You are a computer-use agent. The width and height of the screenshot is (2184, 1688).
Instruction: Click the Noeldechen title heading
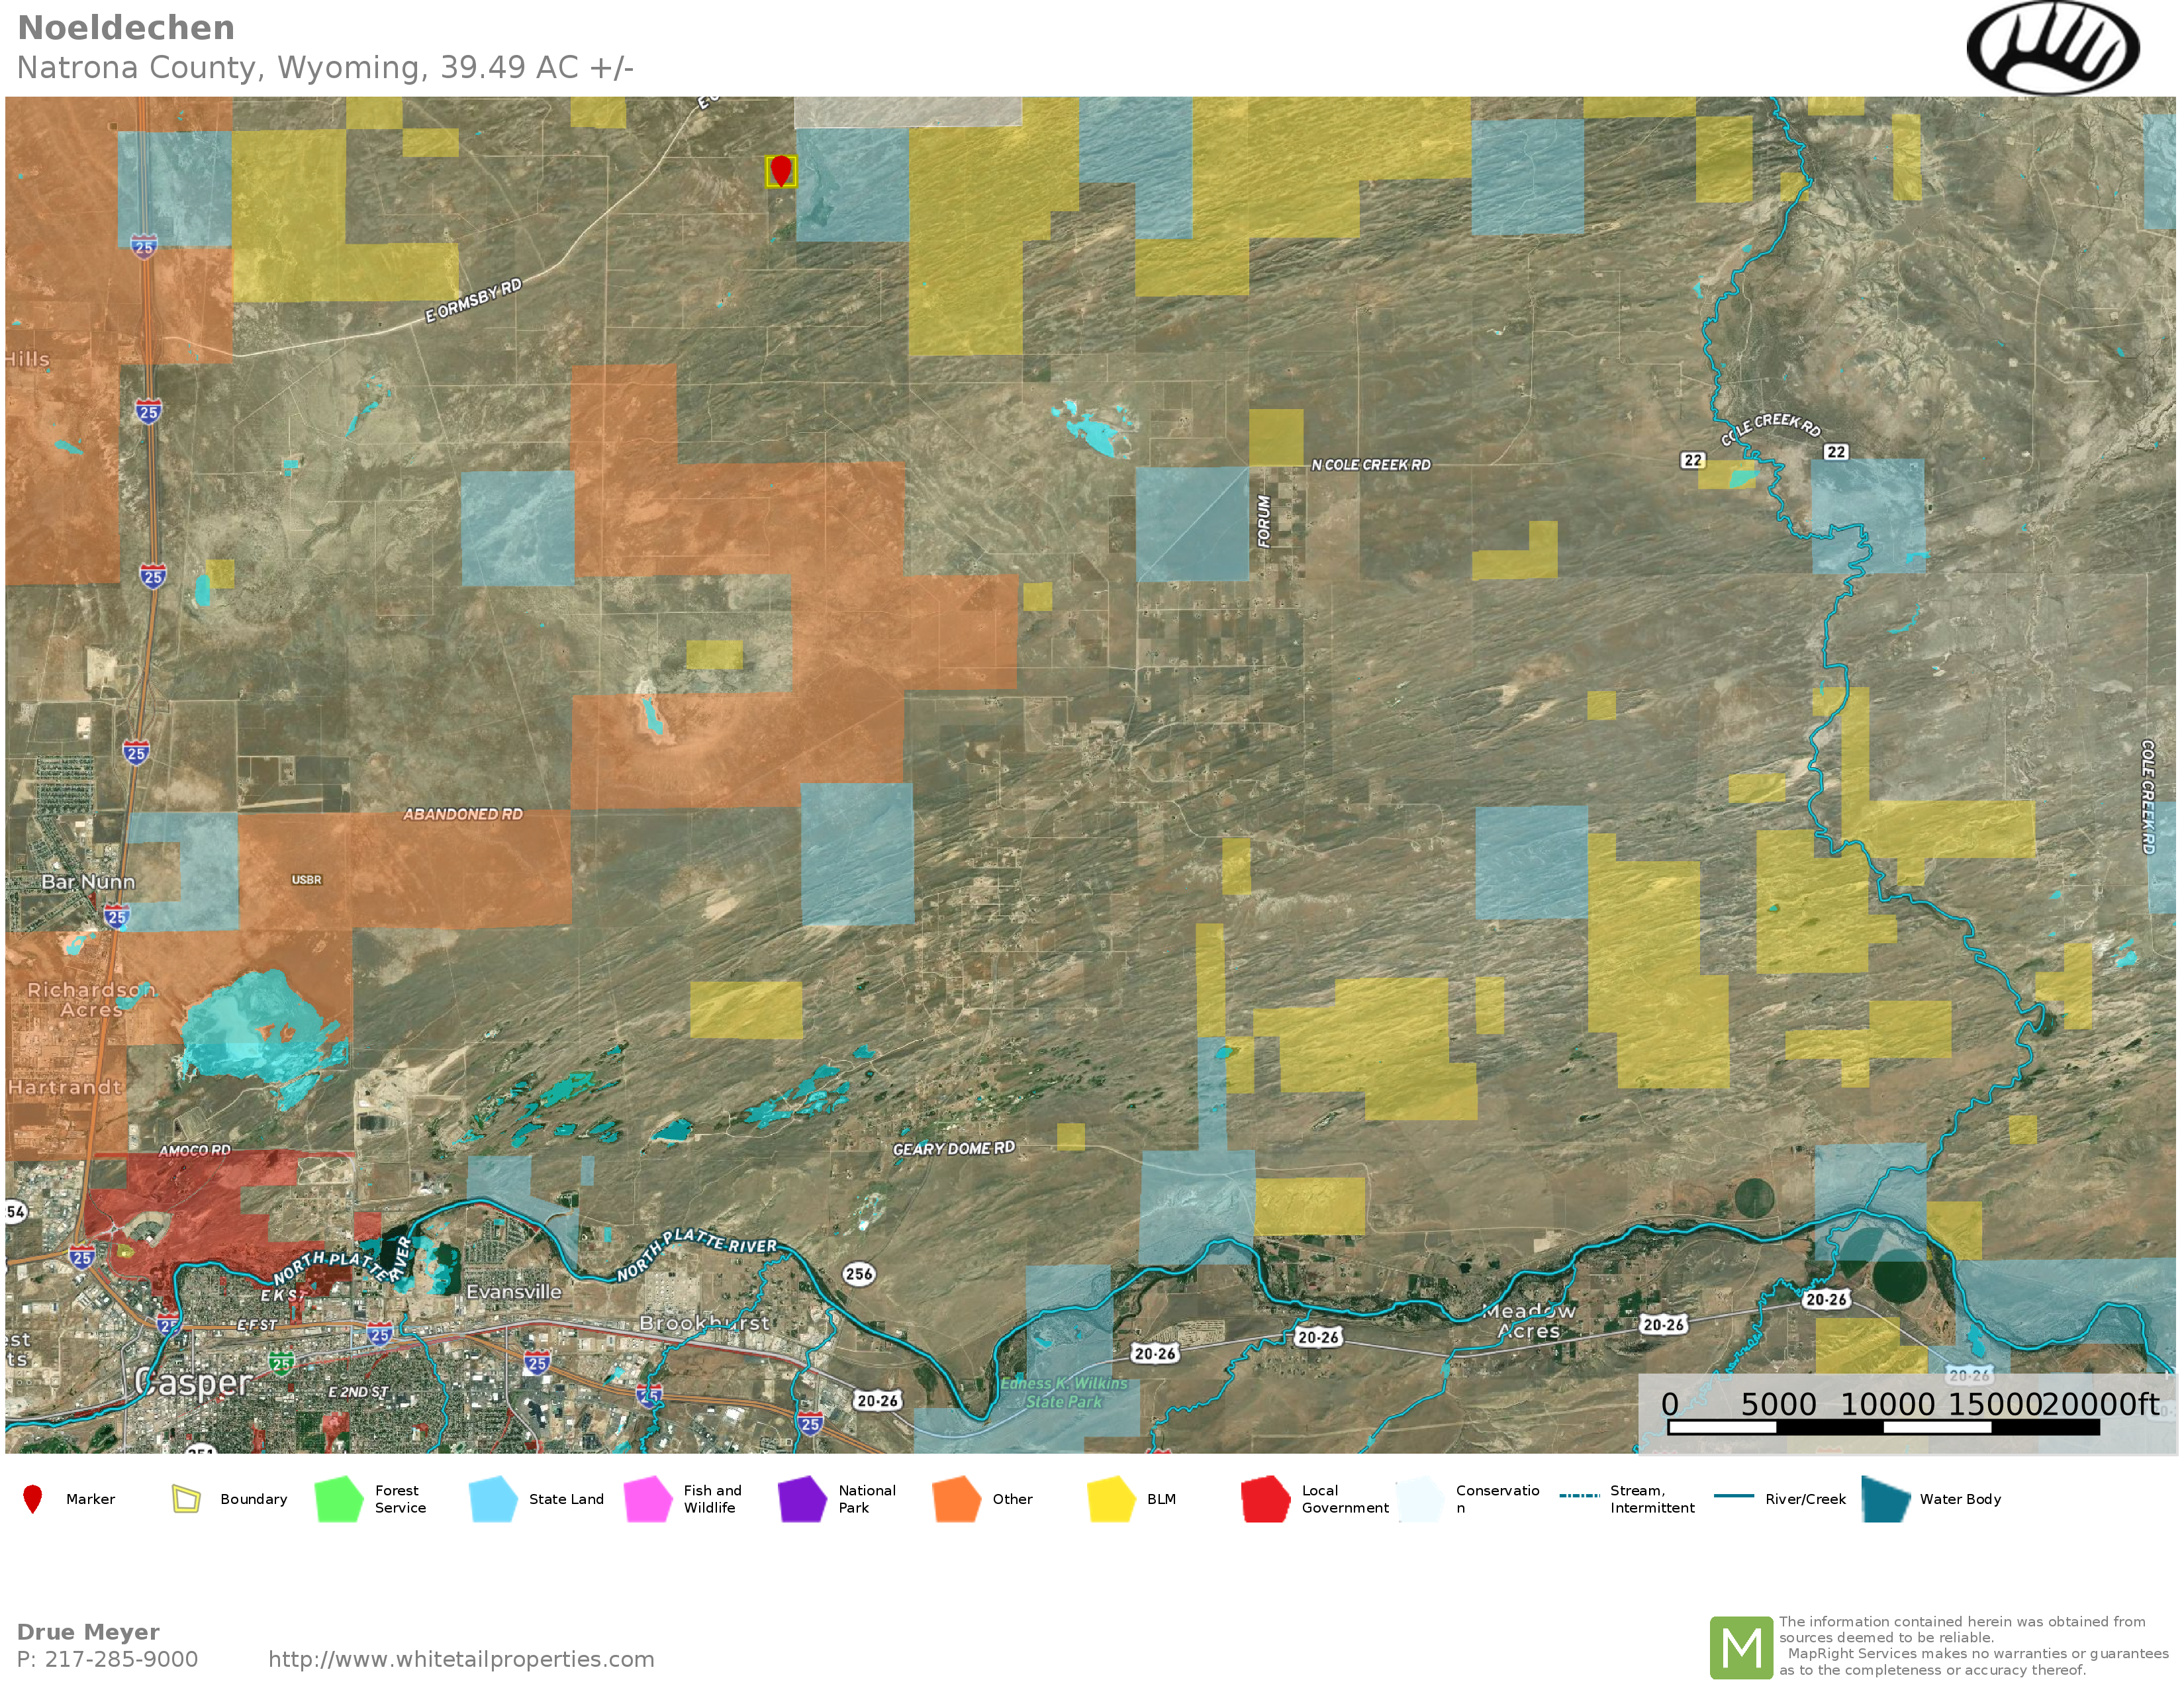click(126, 28)
